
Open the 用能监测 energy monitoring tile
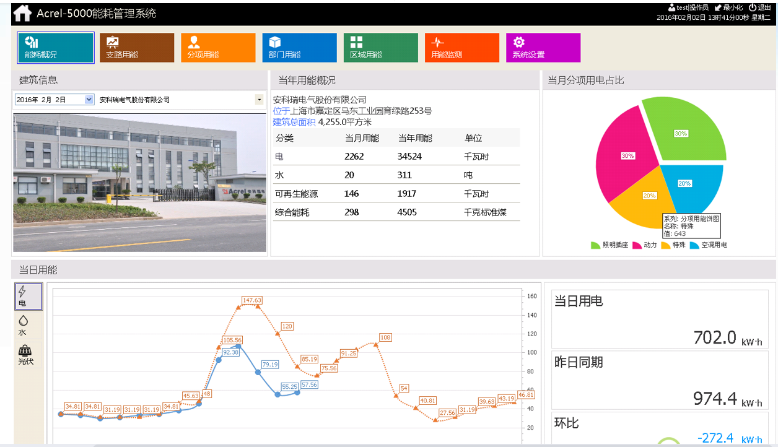point(461,48)
